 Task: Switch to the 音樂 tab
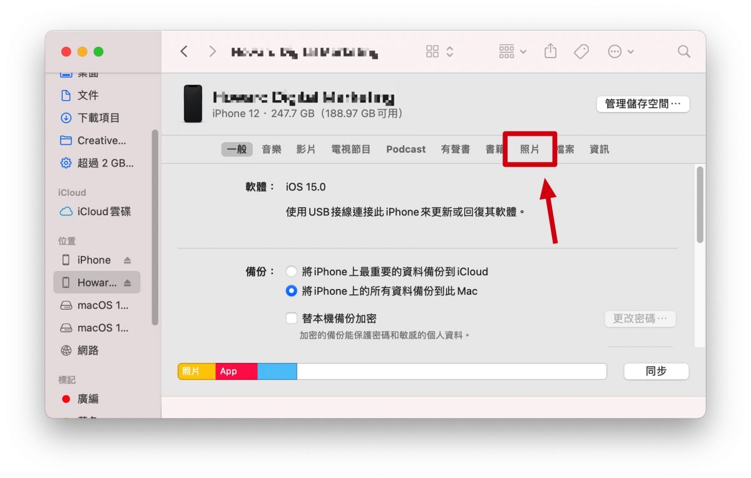point(272,149)
